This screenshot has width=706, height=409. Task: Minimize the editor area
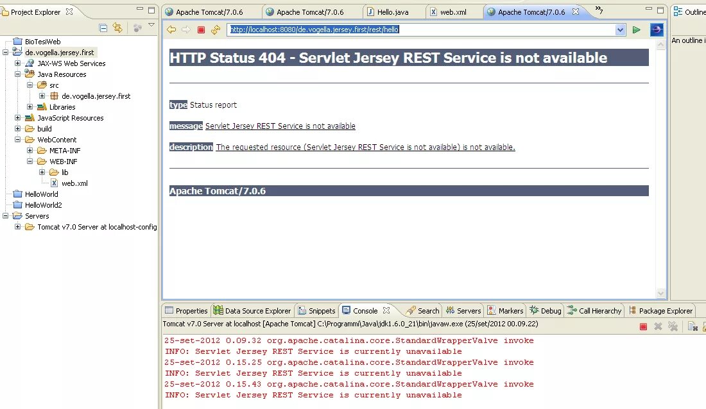coord(648,8)
